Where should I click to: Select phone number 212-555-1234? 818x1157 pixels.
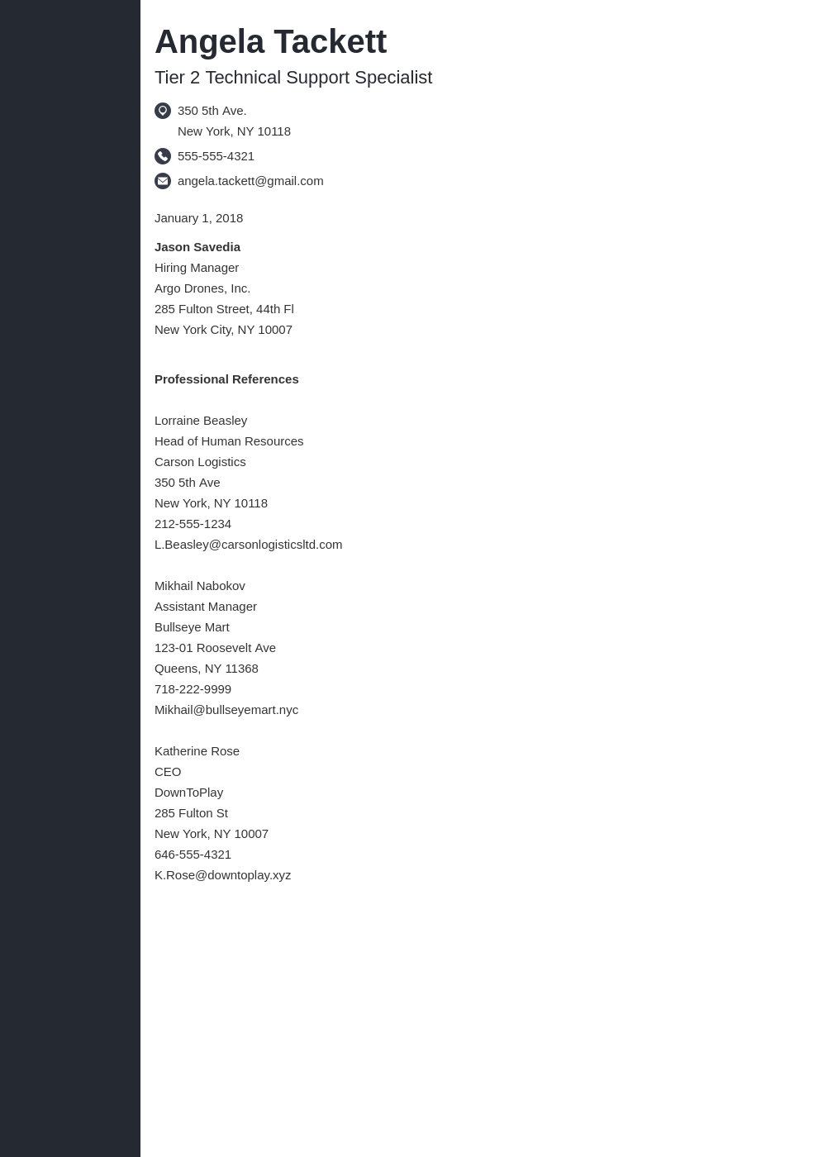[193, 524]
